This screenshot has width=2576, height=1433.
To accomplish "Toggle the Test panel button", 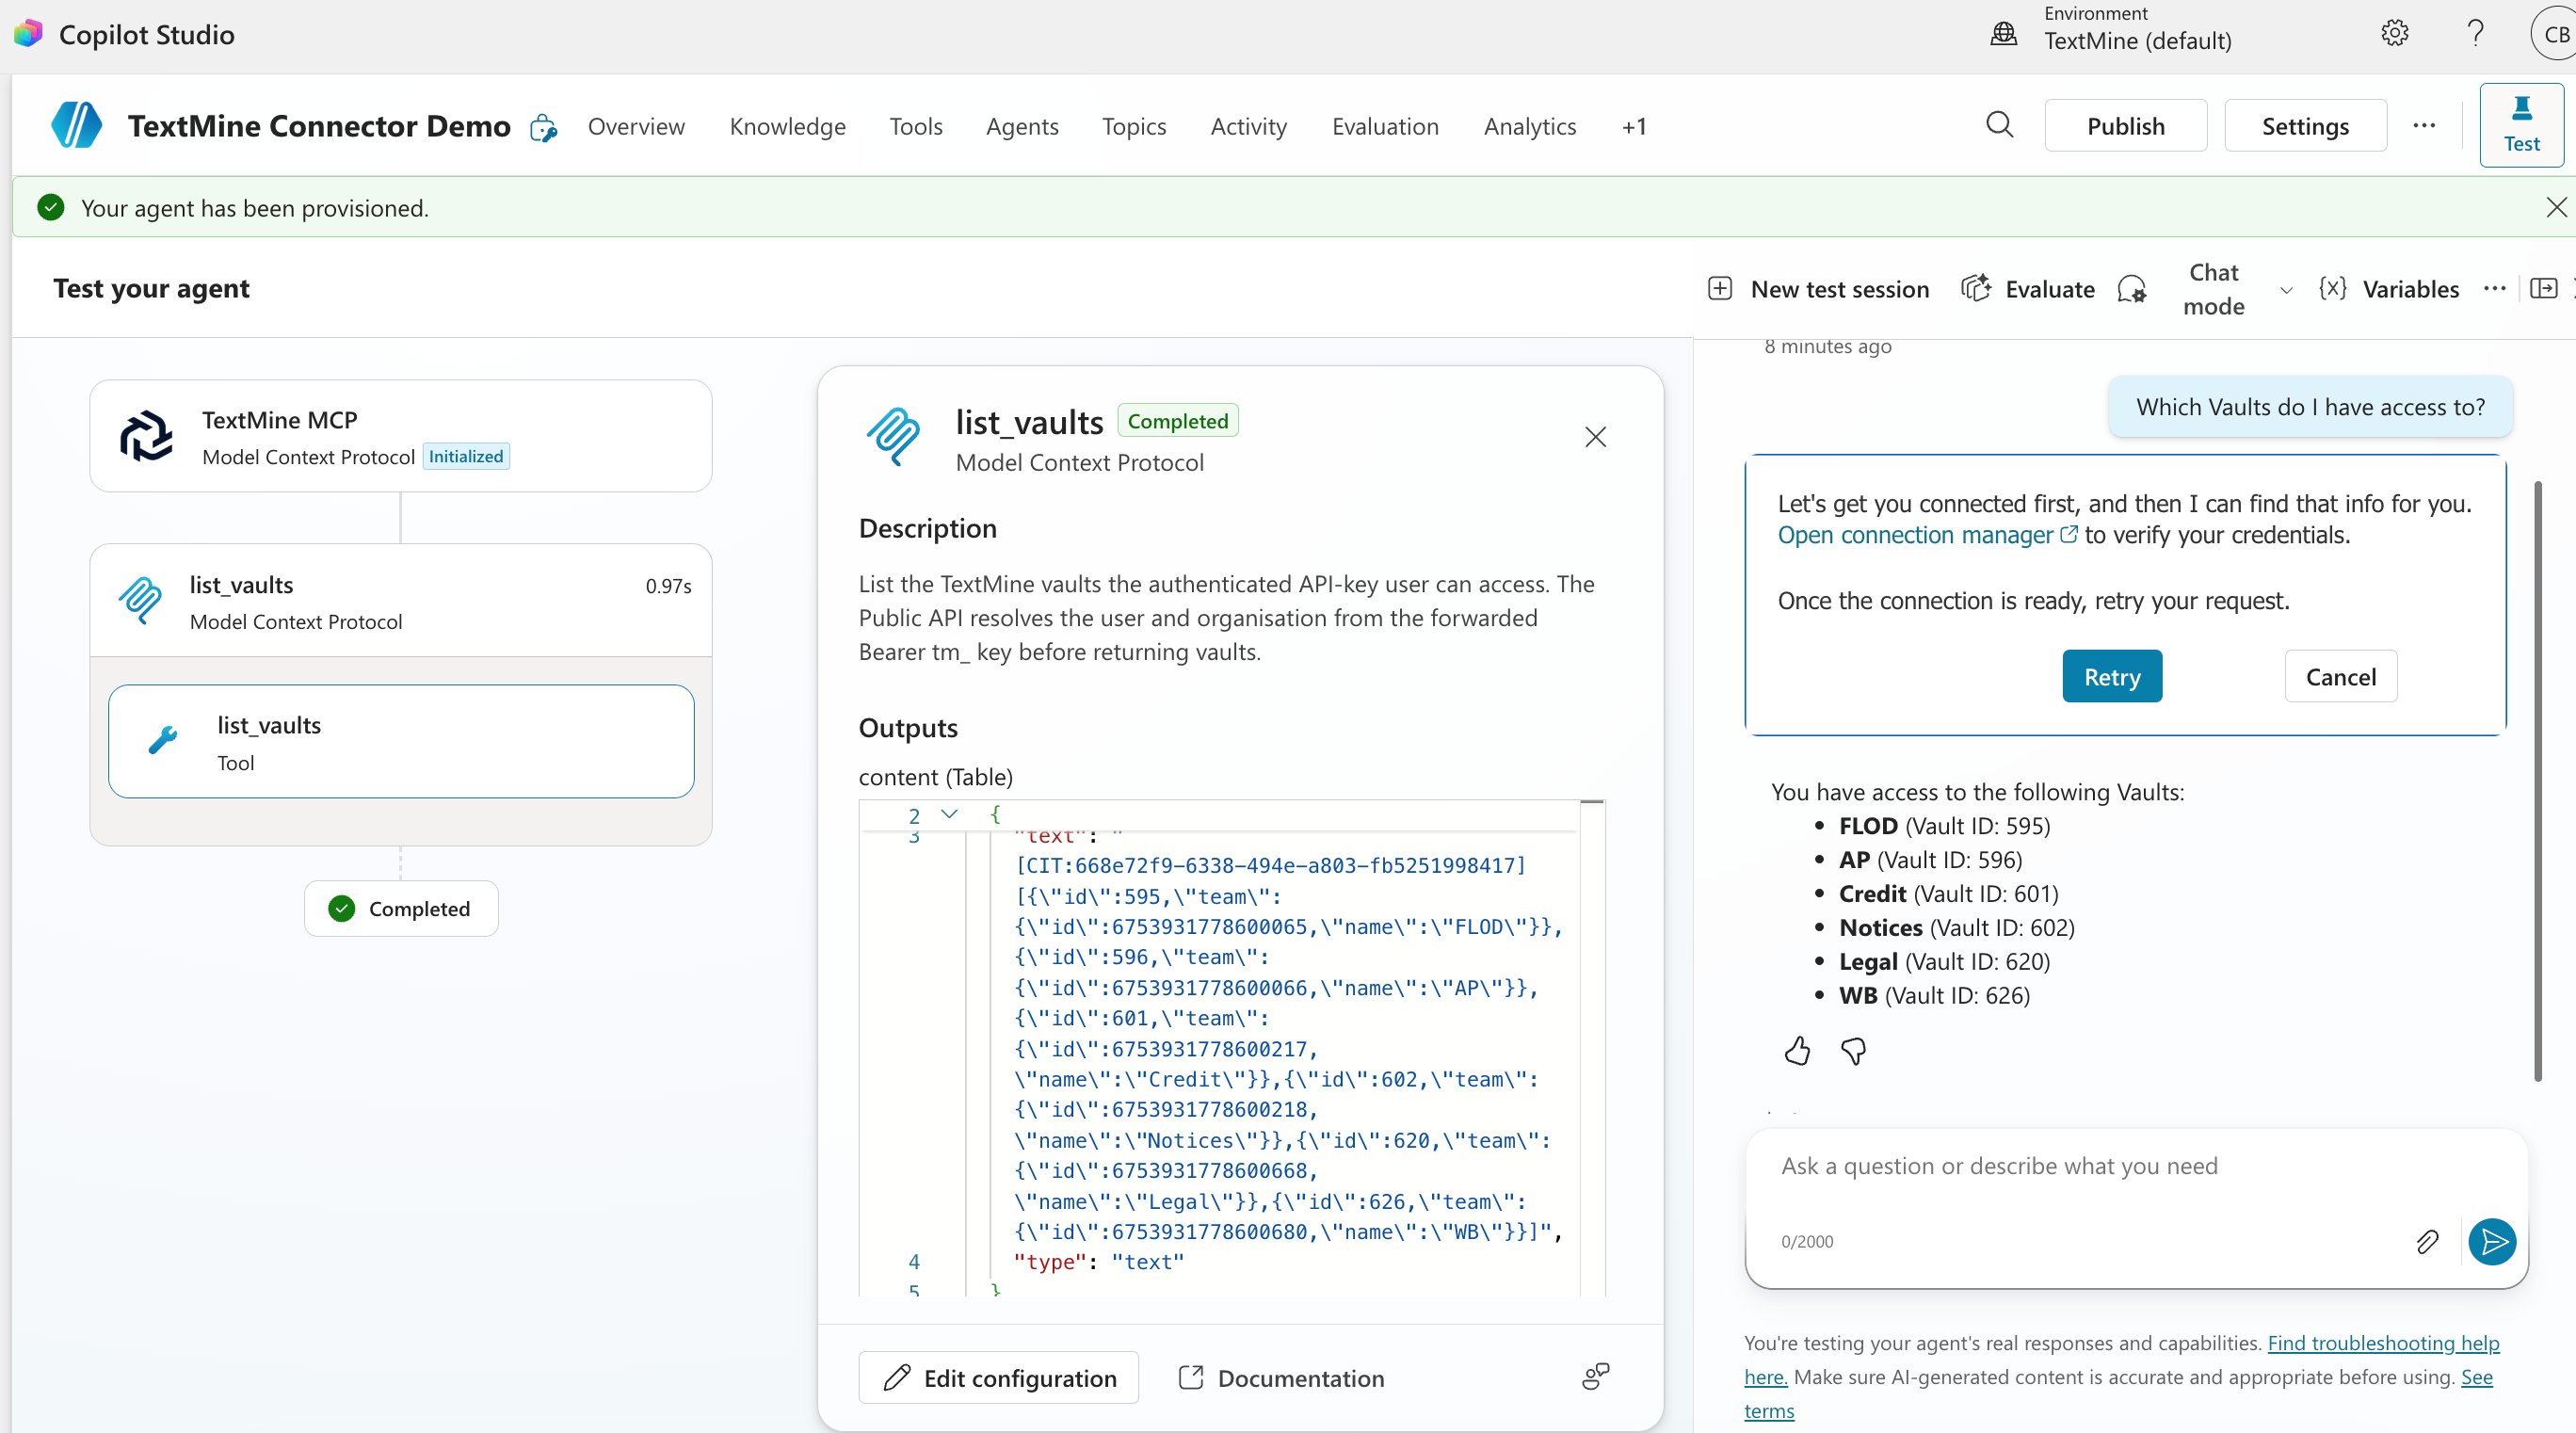I will (x=2521, y=125).
